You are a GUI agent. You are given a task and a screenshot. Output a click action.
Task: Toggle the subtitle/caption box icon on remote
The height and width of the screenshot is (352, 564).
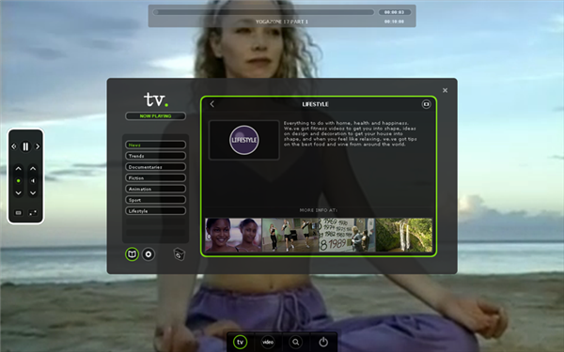(x=19, y=213)
